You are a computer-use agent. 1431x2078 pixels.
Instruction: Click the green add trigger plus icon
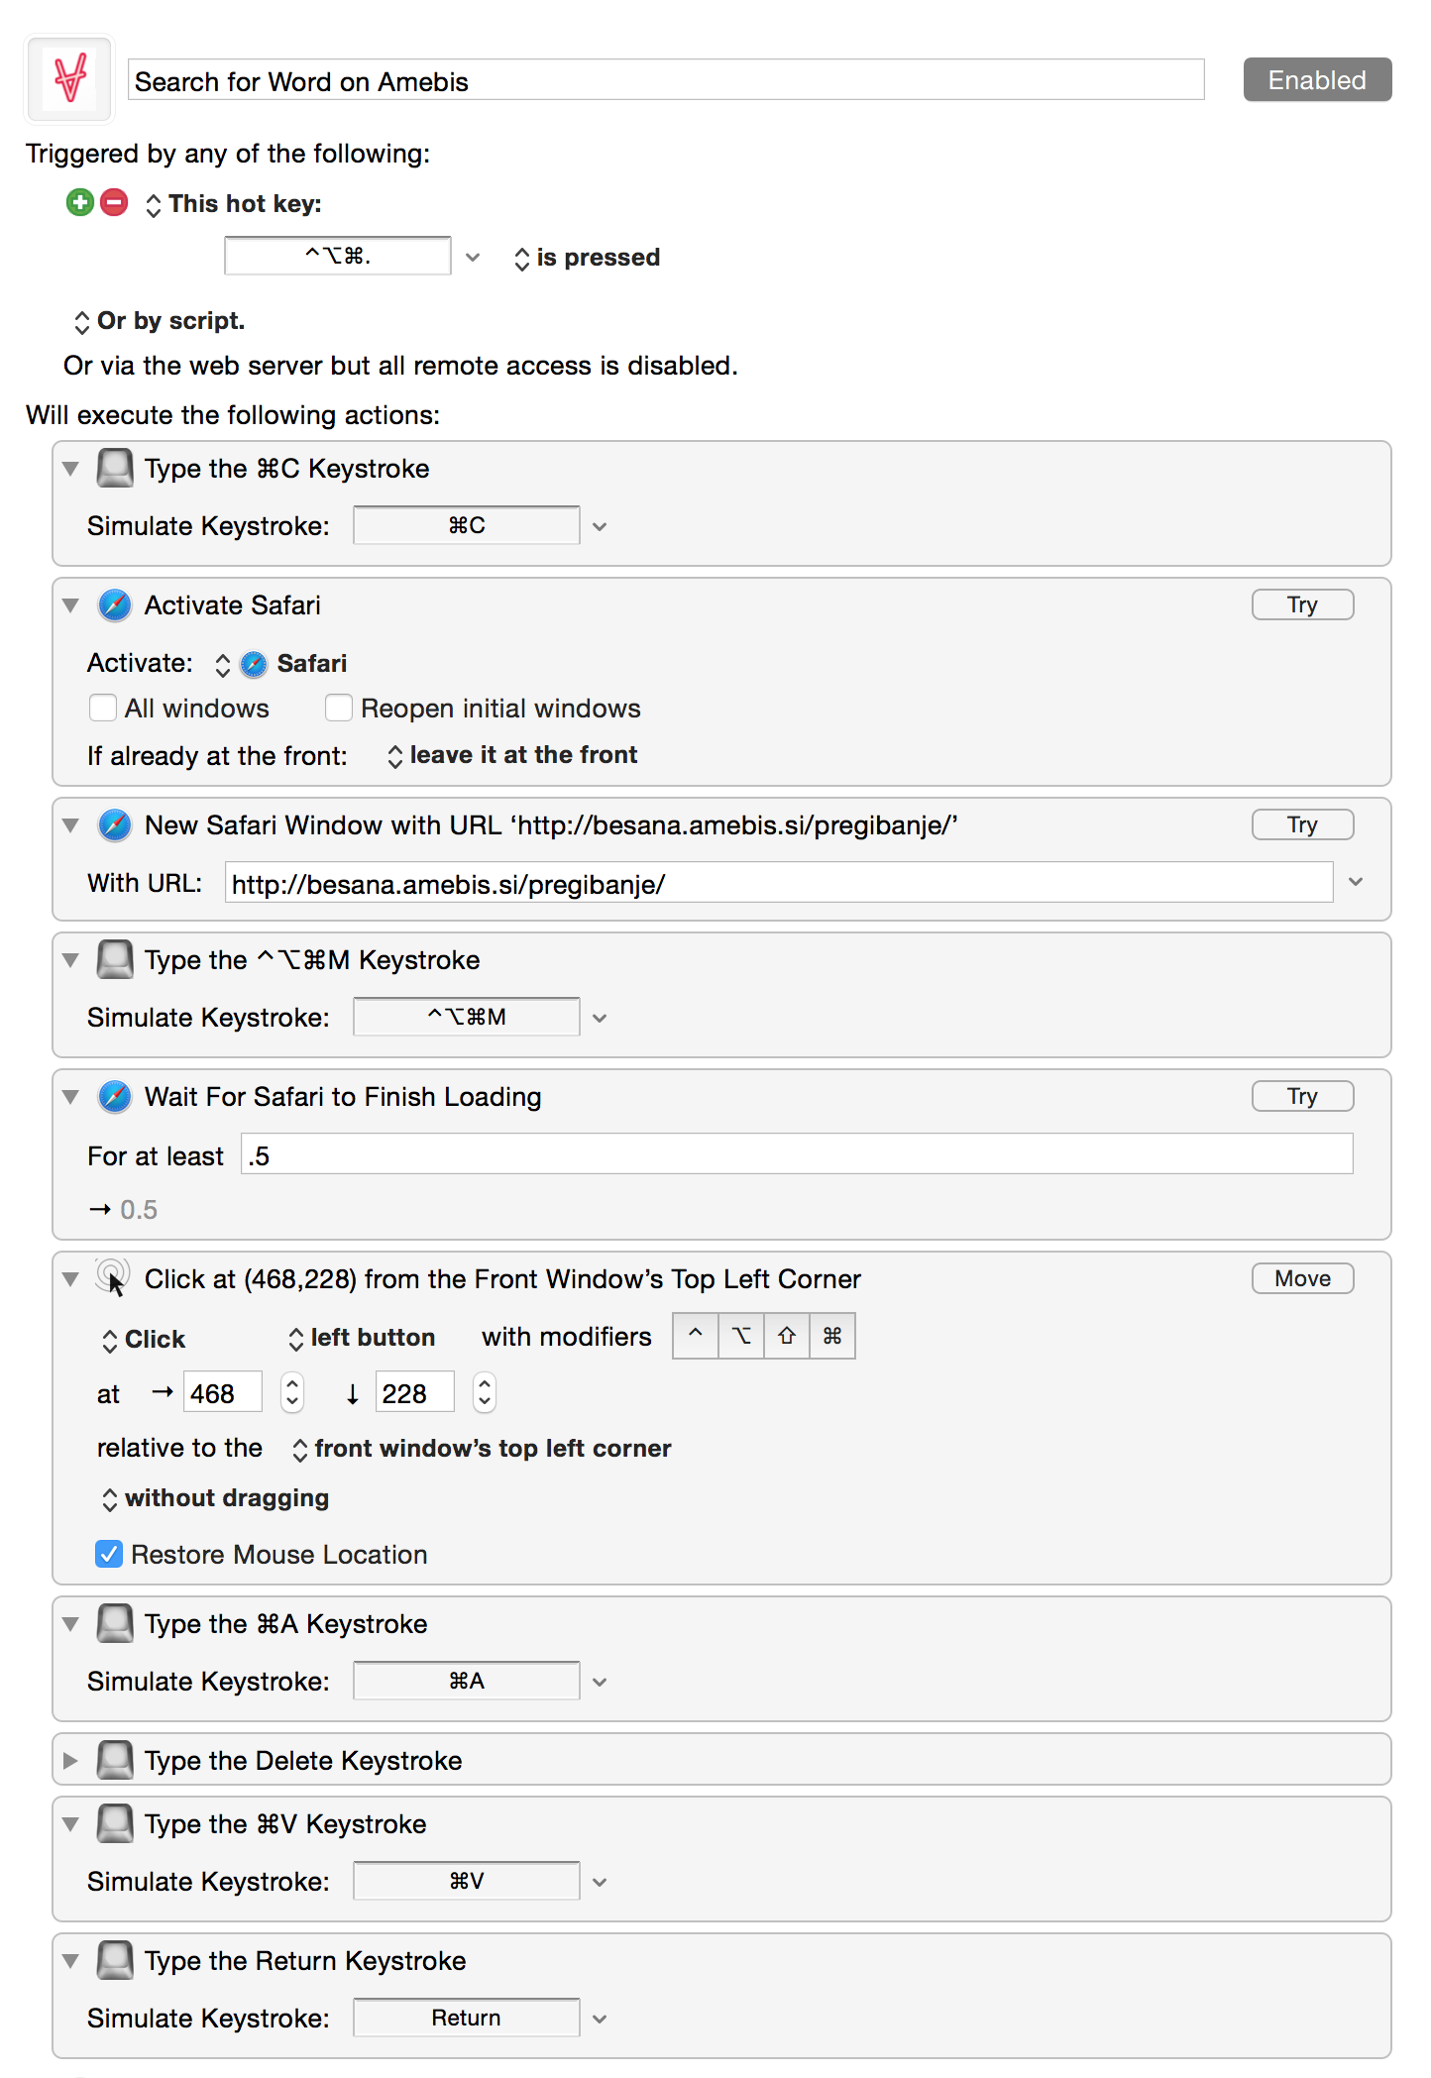click(80, 202)
